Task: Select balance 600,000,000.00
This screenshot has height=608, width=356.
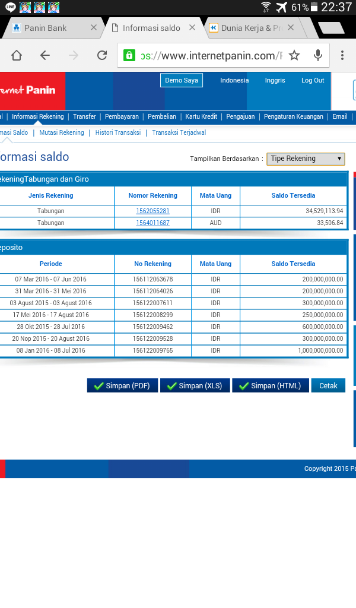Action: point(323,327)
